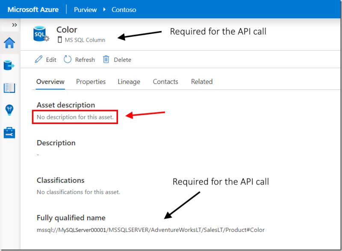This screenshot has width=342, height=251.
Task: Click the Delete trash can icon
Action: (106, 60)
